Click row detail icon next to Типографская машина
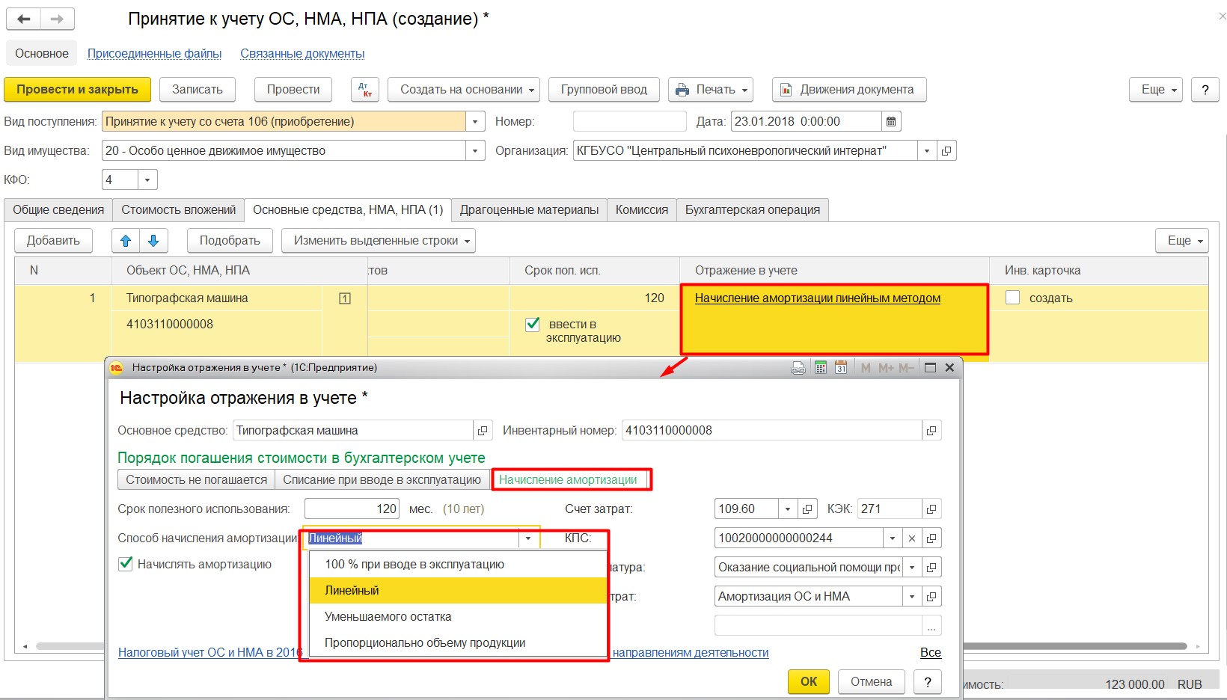The image size is (1227, 700). (x=345, y=298)
